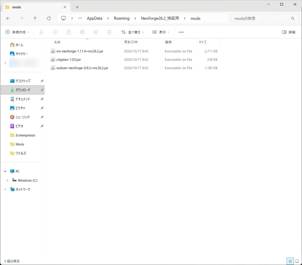Open the 並べ替え sort dropdown
Screen dimensions: 302x265
click(132, 32)
